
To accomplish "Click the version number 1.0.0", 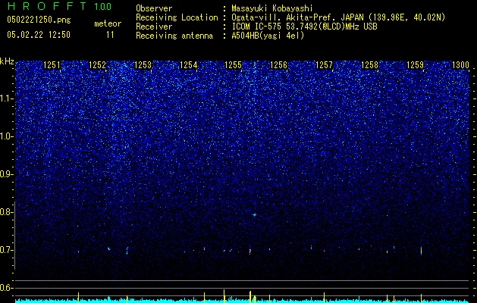I will (103, 6).
